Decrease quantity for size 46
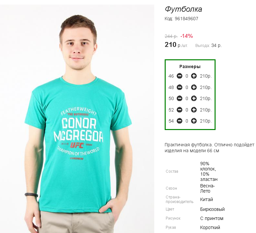Viewport: 256px width, 233px height. point(179,76)
